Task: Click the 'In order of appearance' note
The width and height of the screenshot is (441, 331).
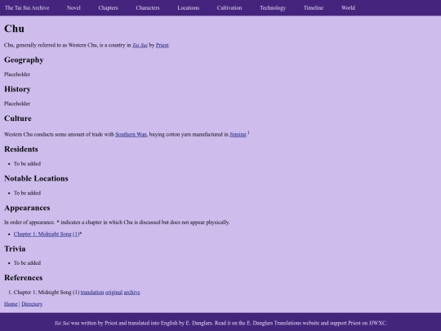Action: (117, 222)
